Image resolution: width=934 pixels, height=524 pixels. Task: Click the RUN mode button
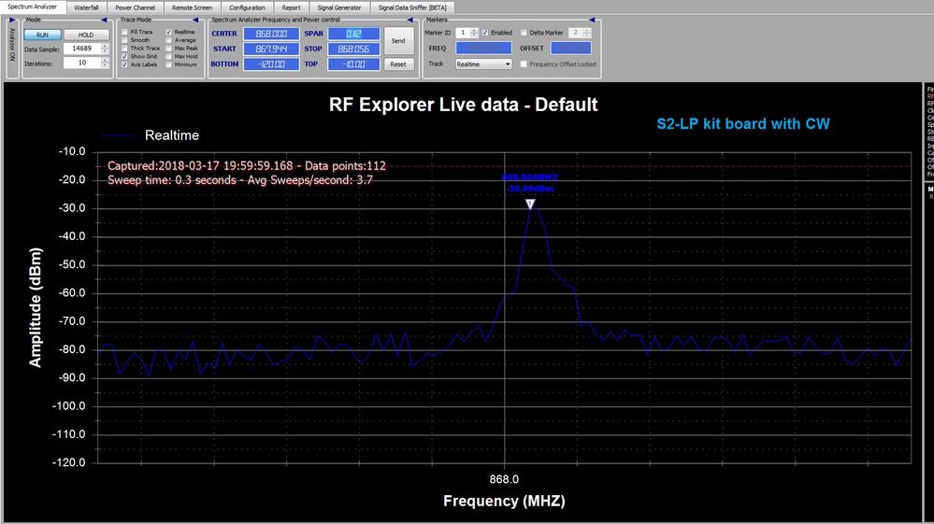(x=42, y=35)
